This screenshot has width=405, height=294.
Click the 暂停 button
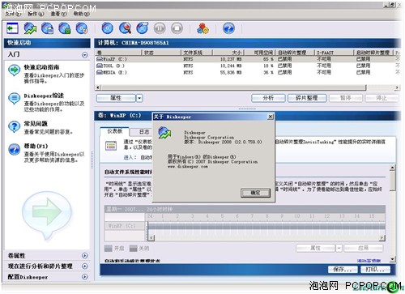pyautogui.click(x=346, y=98)
